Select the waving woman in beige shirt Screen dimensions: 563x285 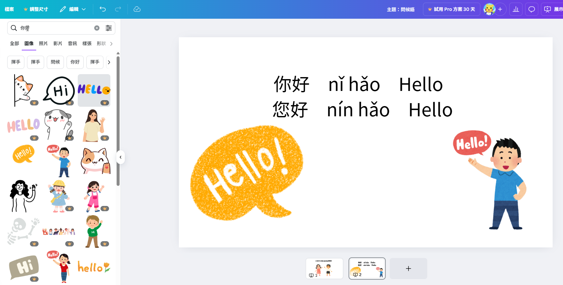(94, 126)
